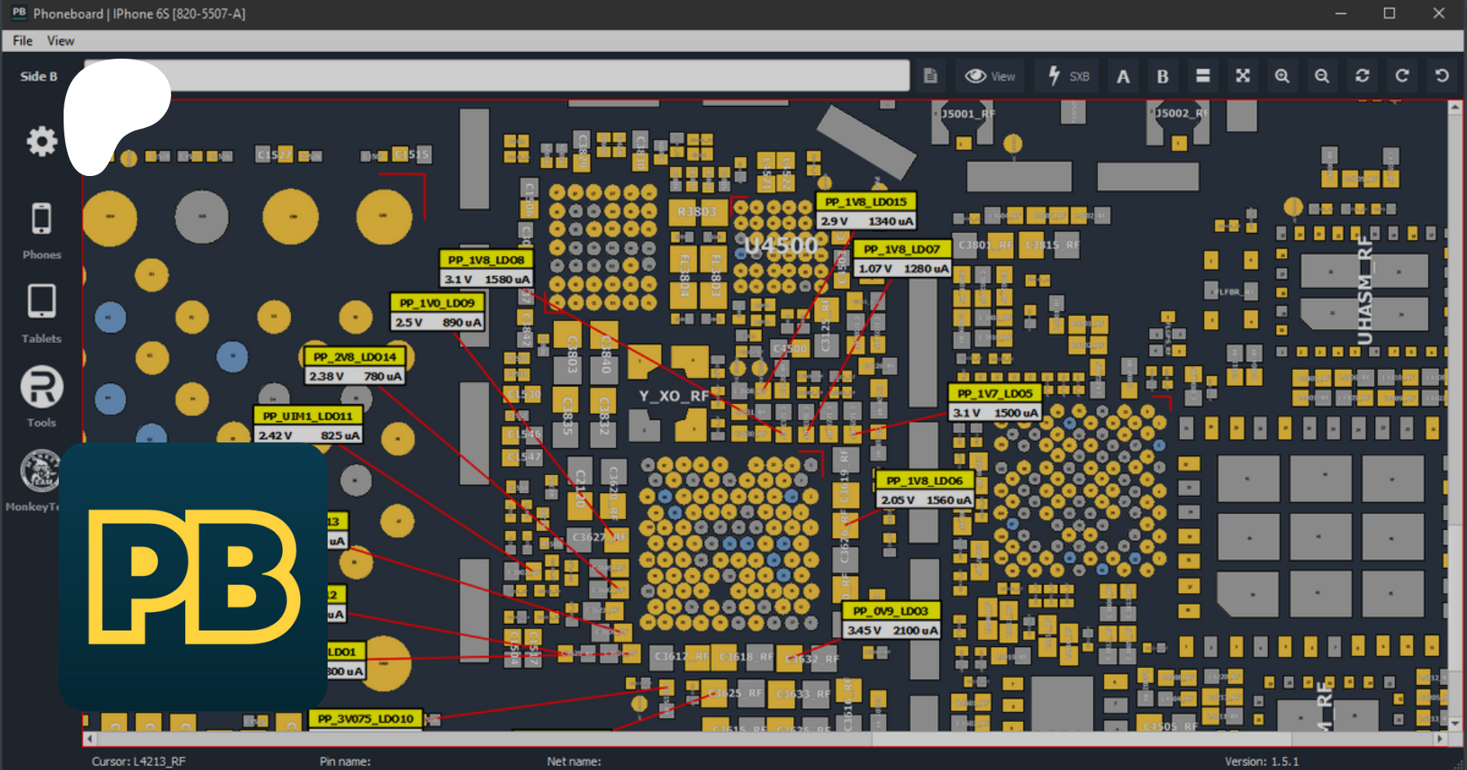This screenshot has height=770, width=1467.
Task: Switch to board side A
Action: (1123, 76)
